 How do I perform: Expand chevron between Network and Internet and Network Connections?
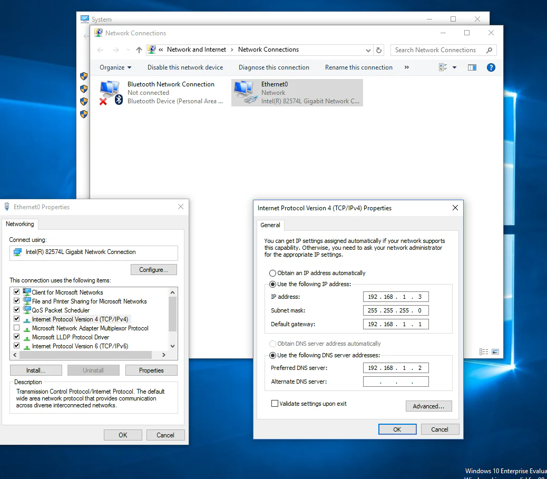[232, 50]
